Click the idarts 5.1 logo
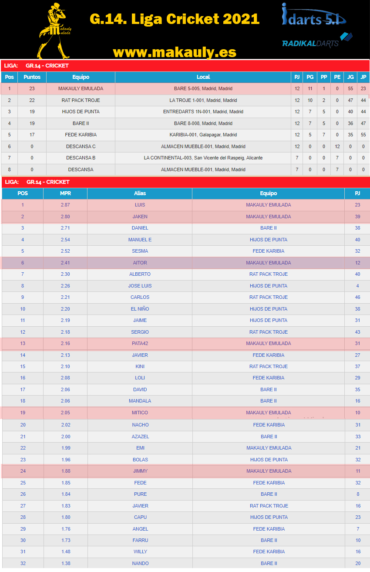This screenshot has width=370, height=572. 313,15
